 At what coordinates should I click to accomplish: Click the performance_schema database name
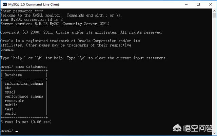(x=24, y=97)
